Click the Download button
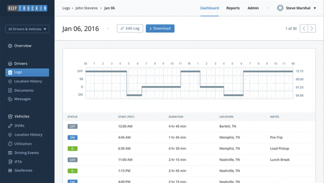 pyautogui.click(x=160, y=28)
